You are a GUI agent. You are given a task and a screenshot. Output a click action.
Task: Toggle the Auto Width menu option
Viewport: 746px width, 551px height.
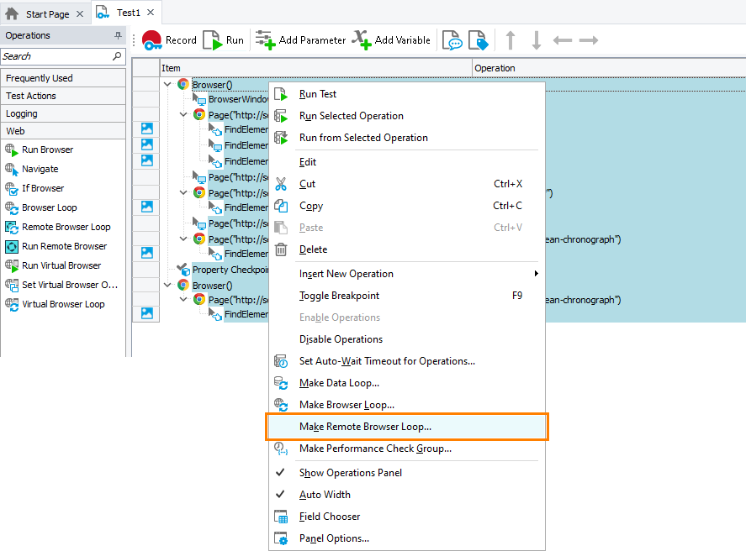325,495
